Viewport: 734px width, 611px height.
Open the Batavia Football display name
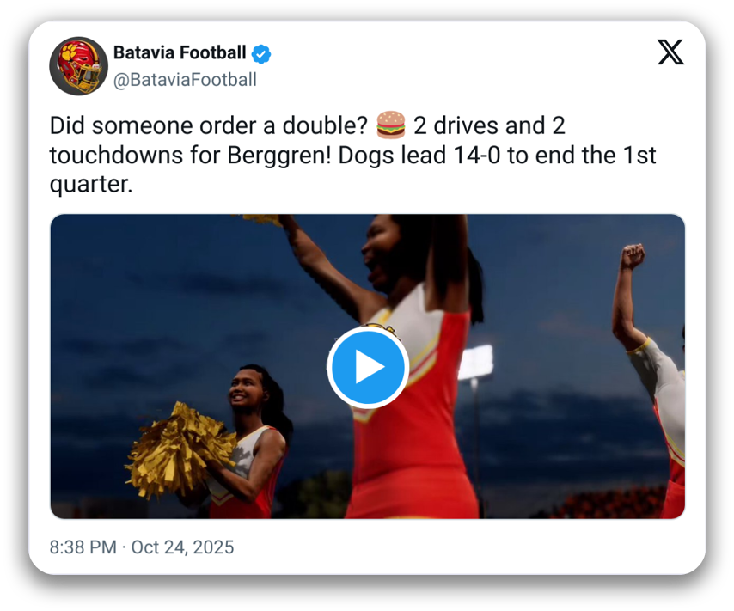180,53
